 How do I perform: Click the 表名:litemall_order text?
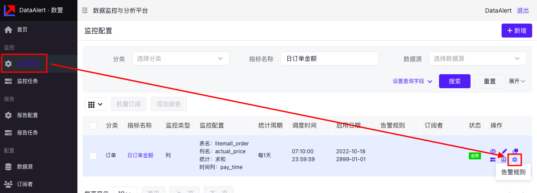[x=224, y=144]
